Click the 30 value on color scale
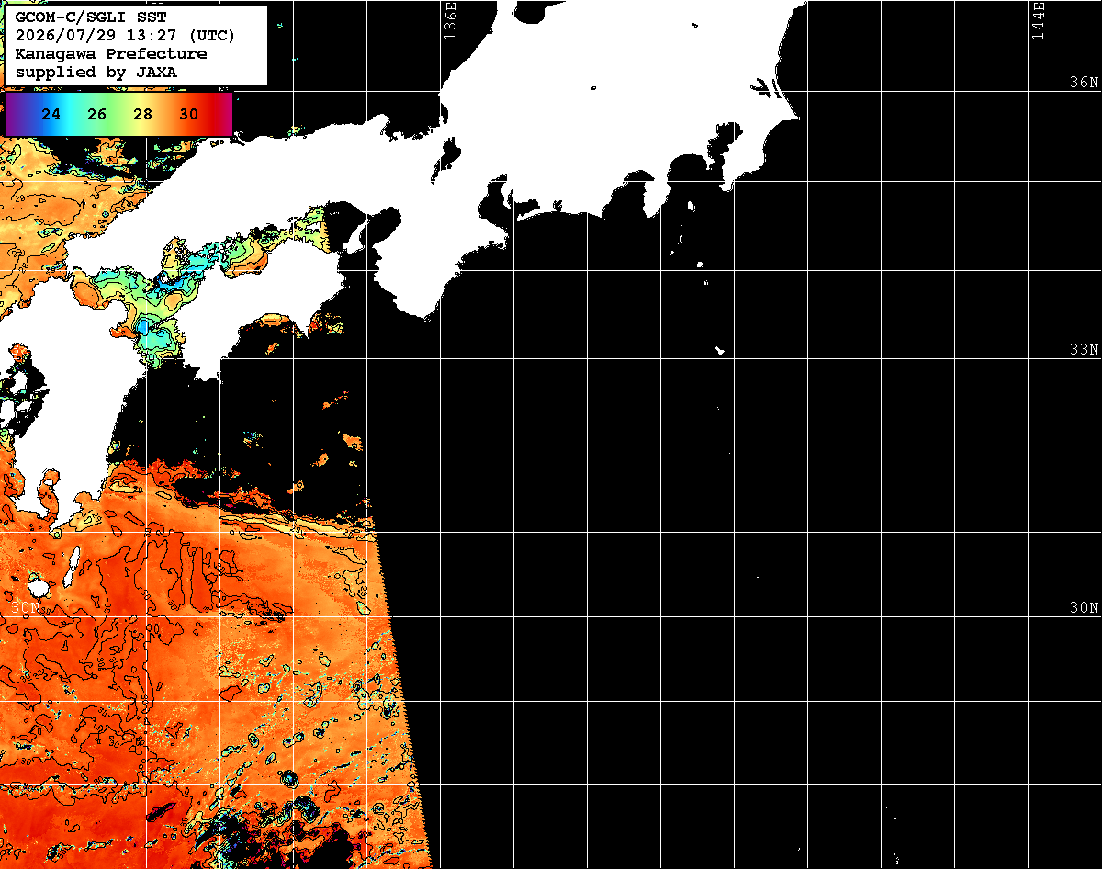 point(188,115)
